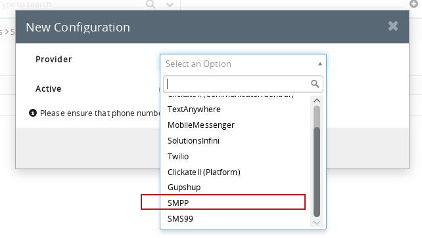Click the search magnifier in provider dropdown
This screenshot has width=422, height=238.
point(315,84)
